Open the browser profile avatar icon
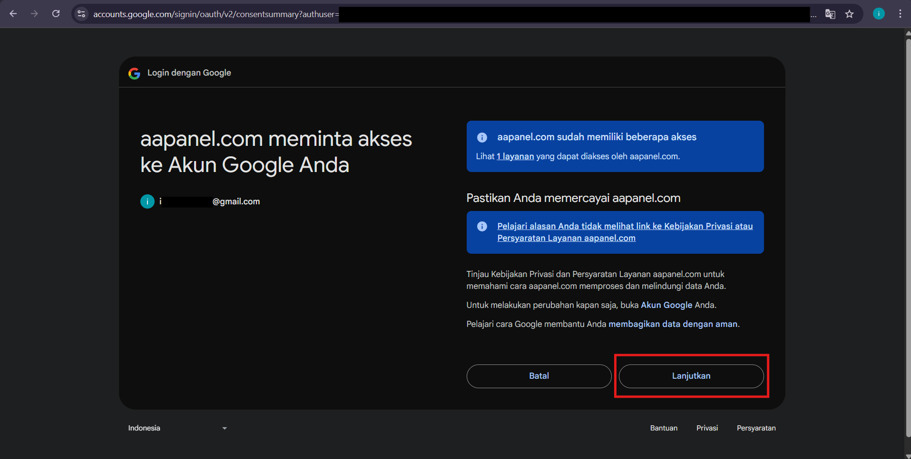Image resolution: width=911 pixels, height=459 pixels. tap(878, 13)
